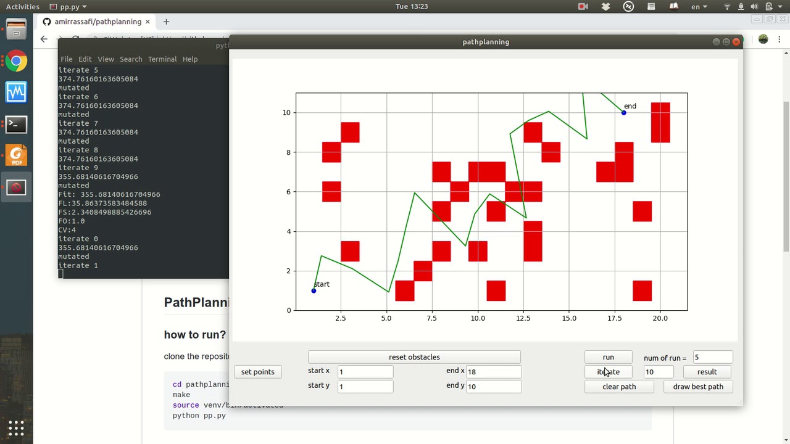Click the pathplanning window title bar text
Image resolution: width=790 pixels, height=444 pixels.
click(486, 42)
